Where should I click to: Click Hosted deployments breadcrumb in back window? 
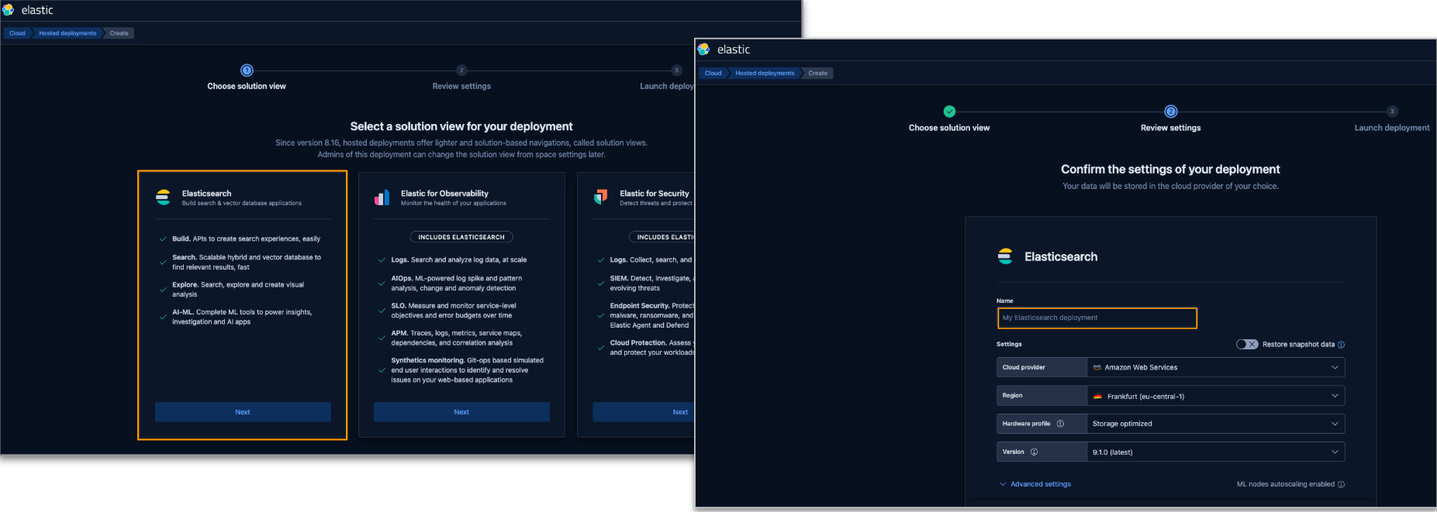click(x=67, y=33)
